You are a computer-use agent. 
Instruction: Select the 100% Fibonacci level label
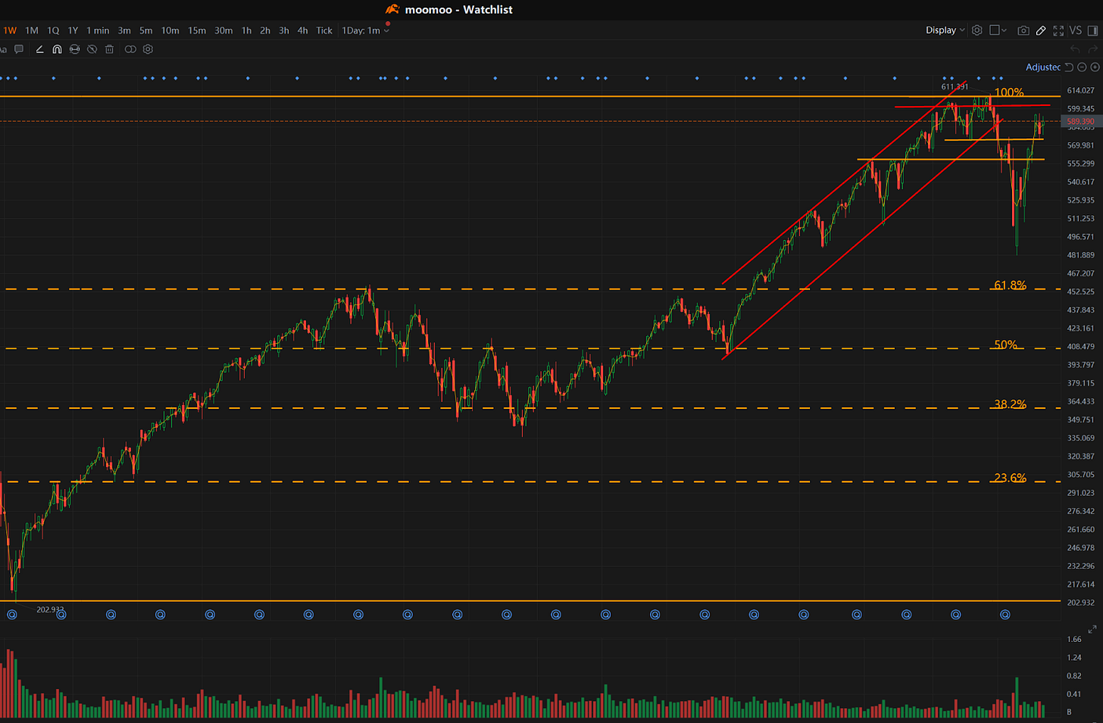pyautogui.click(x=1008, y=92)
